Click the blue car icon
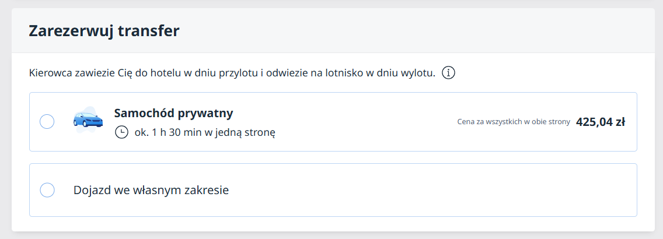This screenshot has width=663, height=239. pos(88,119)
